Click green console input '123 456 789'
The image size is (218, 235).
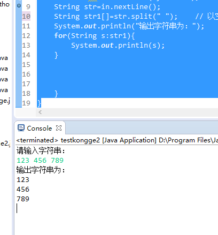click(40, 161)
